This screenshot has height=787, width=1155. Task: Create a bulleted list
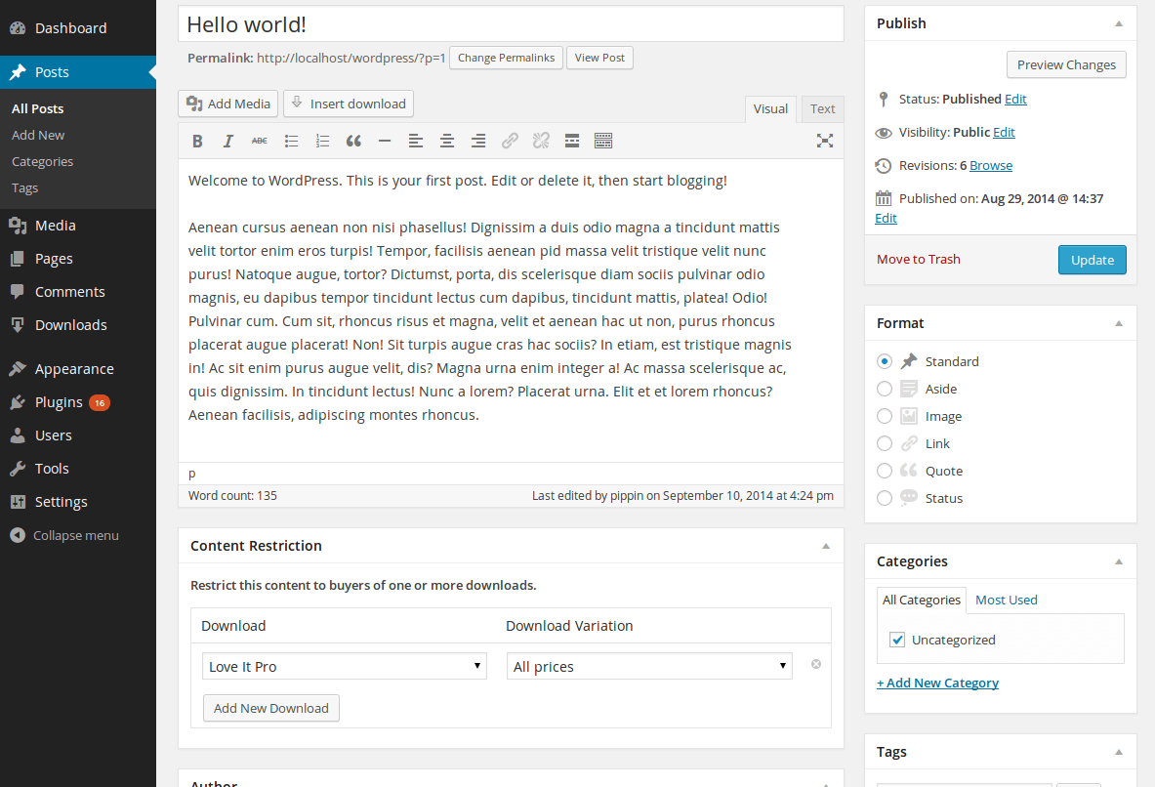[x=291, y=141]
